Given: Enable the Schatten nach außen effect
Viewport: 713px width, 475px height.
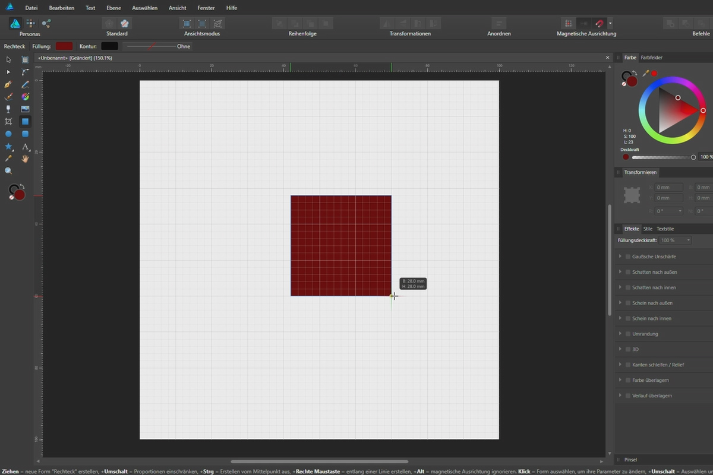Looking at the screenshot, I should (627, 272).
